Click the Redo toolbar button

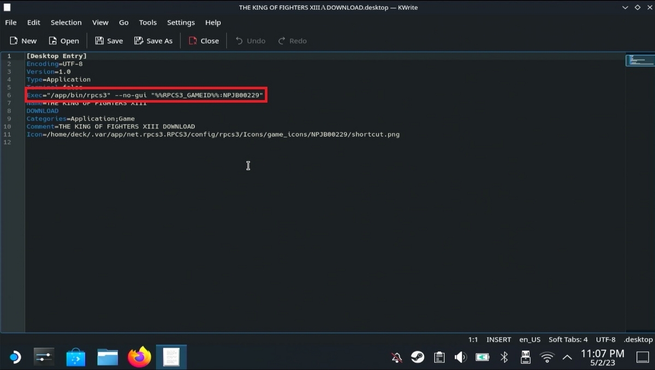tap(293, 41)
